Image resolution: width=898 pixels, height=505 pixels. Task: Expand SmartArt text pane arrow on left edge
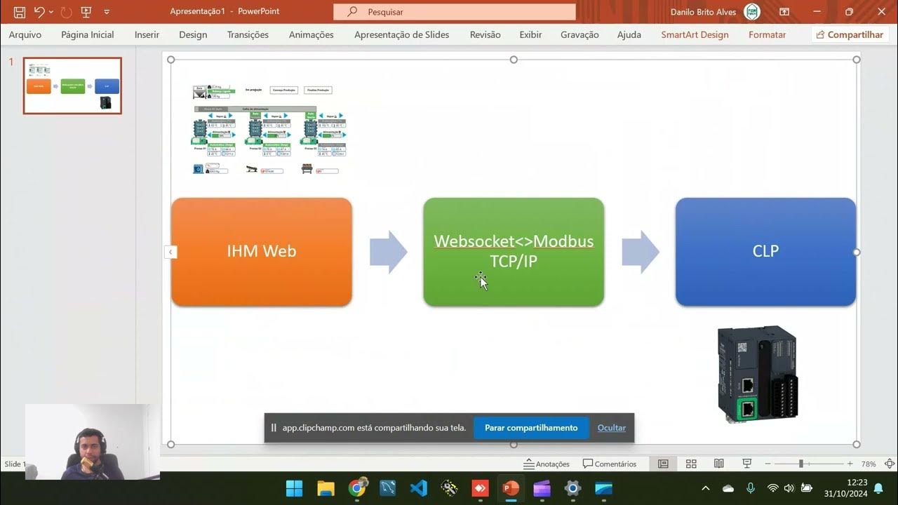170,252
